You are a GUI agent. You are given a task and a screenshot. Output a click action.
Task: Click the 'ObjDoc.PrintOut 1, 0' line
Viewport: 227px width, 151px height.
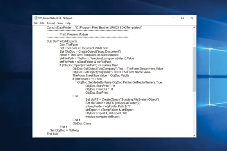tap(99, 89)
